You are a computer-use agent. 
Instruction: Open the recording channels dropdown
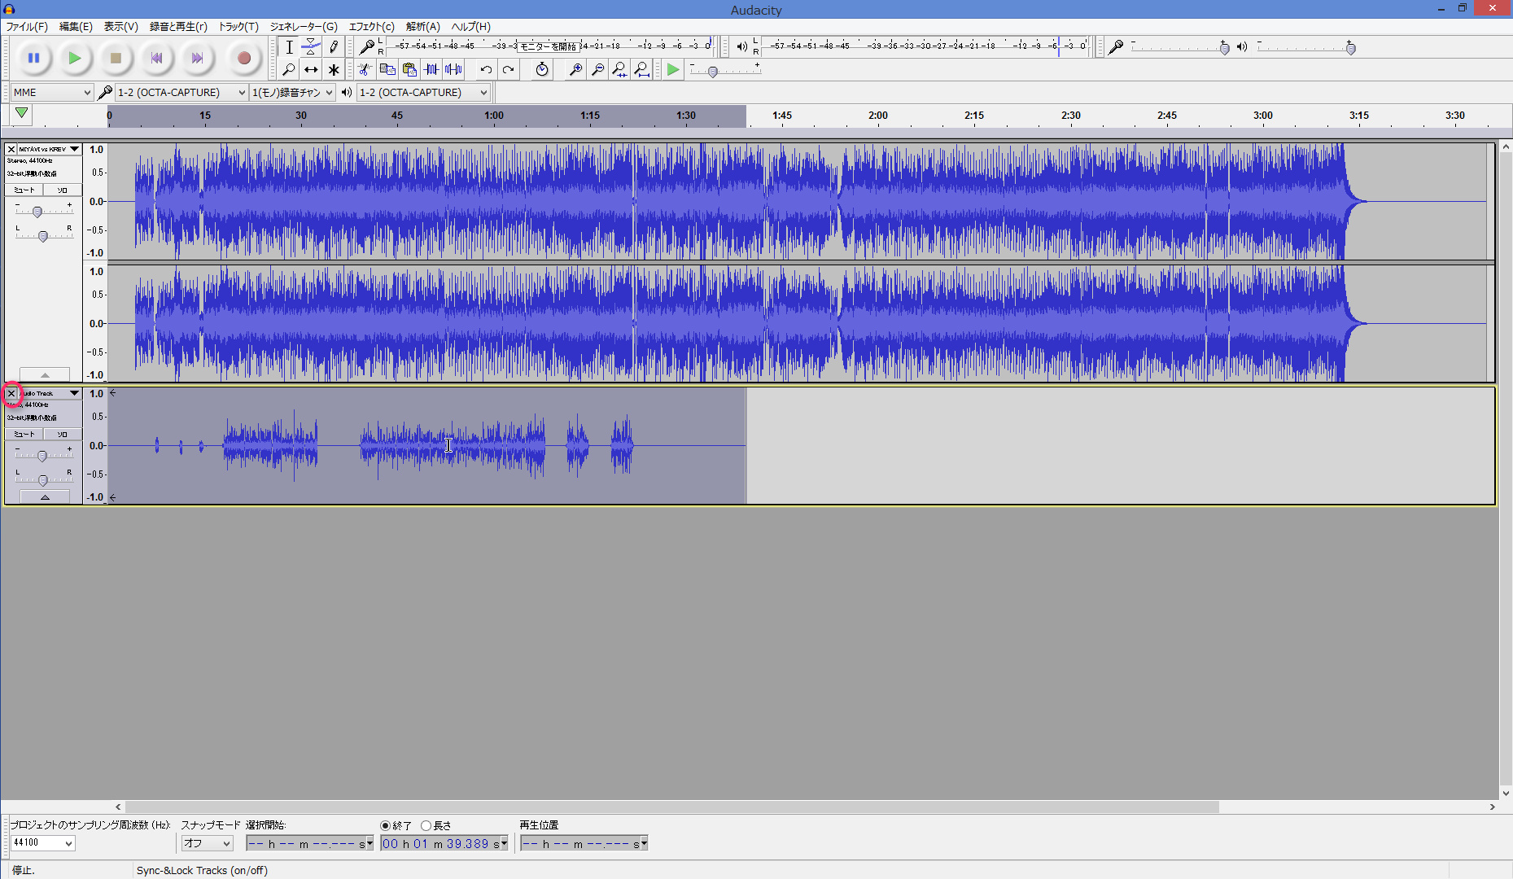(x=293, y=93)
